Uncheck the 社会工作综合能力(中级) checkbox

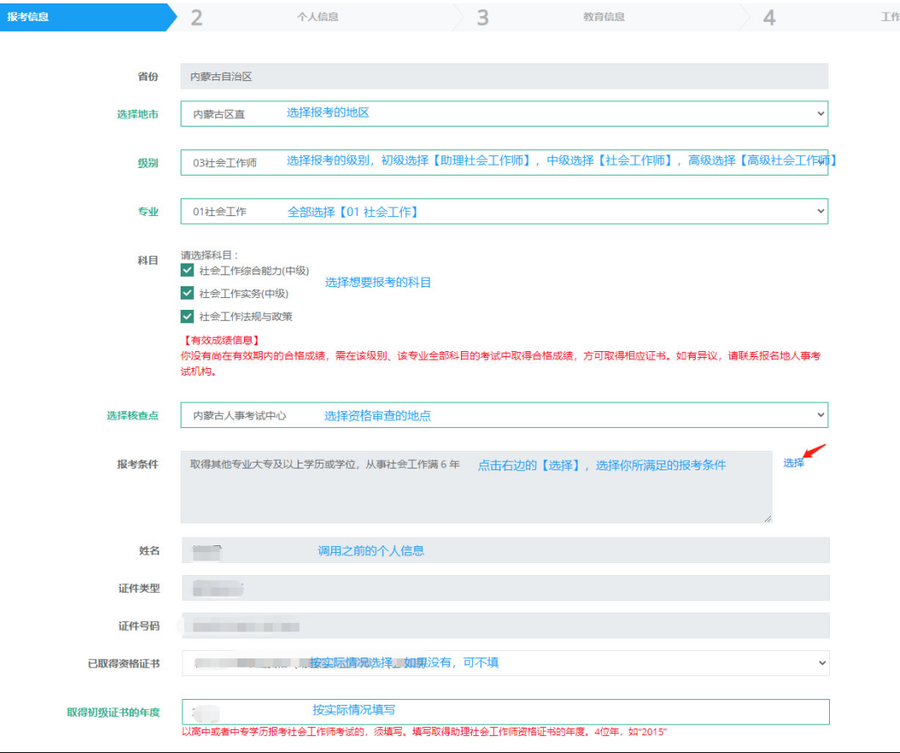click(x=187, y=271)
